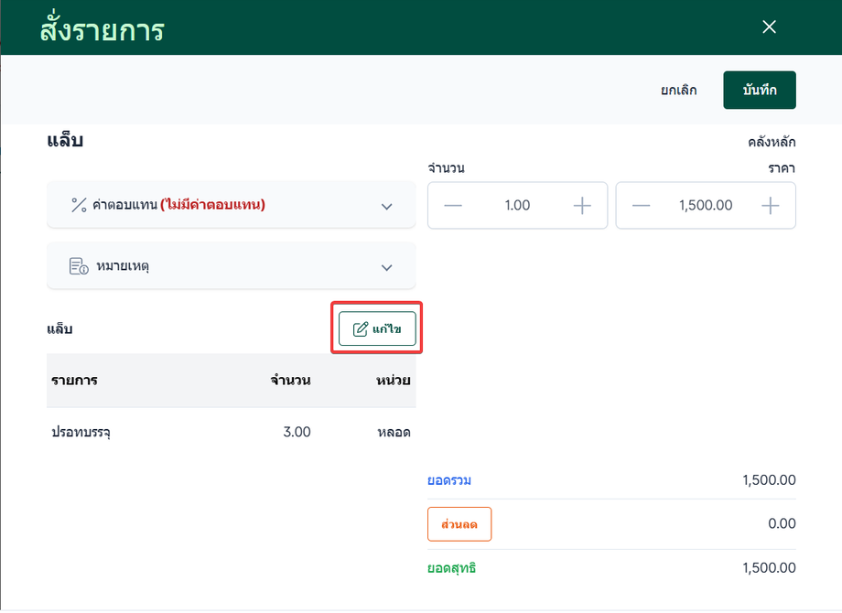Image resolution: width=842 pixels, height=613 pixels.
Task: Click the คลังหลัก warehouse label
Action: (771, 142)
